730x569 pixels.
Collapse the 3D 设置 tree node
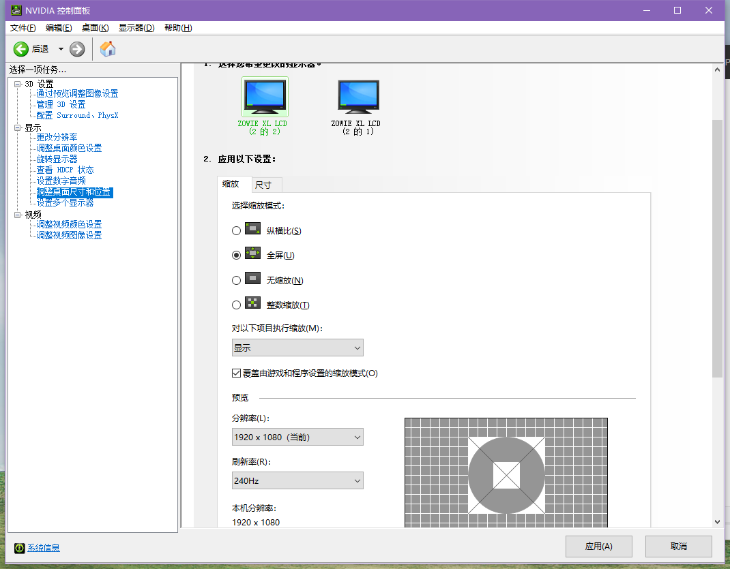(x=17, y=84)
